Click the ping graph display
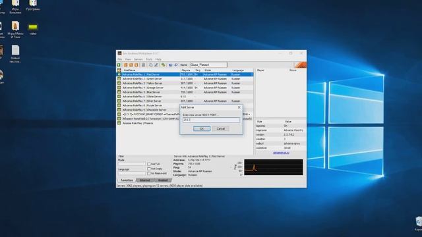 coord(274,167)
